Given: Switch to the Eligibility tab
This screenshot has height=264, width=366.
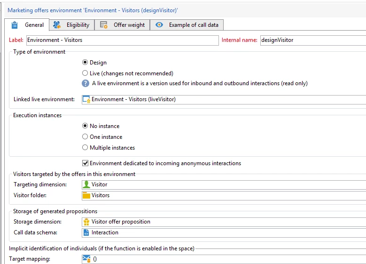Looking at the screenshot, I should click(72, 25).
